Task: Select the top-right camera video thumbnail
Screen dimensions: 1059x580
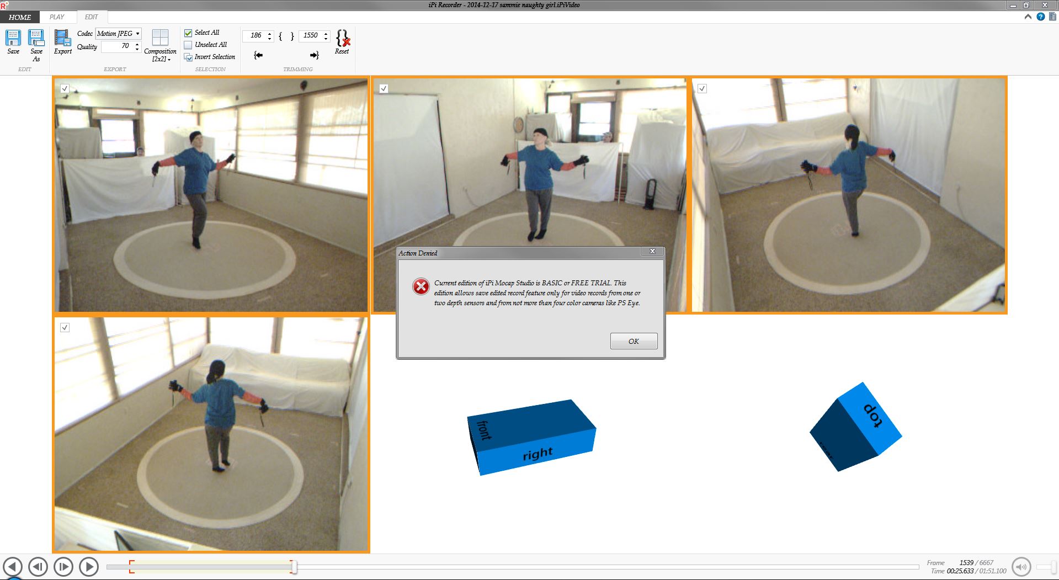Action: (849, 195)
